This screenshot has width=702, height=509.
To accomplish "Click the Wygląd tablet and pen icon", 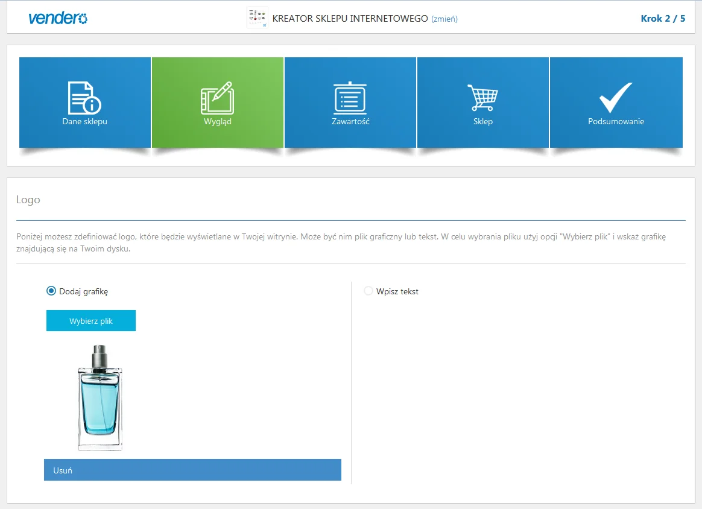I will pyautogui.click(x=217, y=98).
